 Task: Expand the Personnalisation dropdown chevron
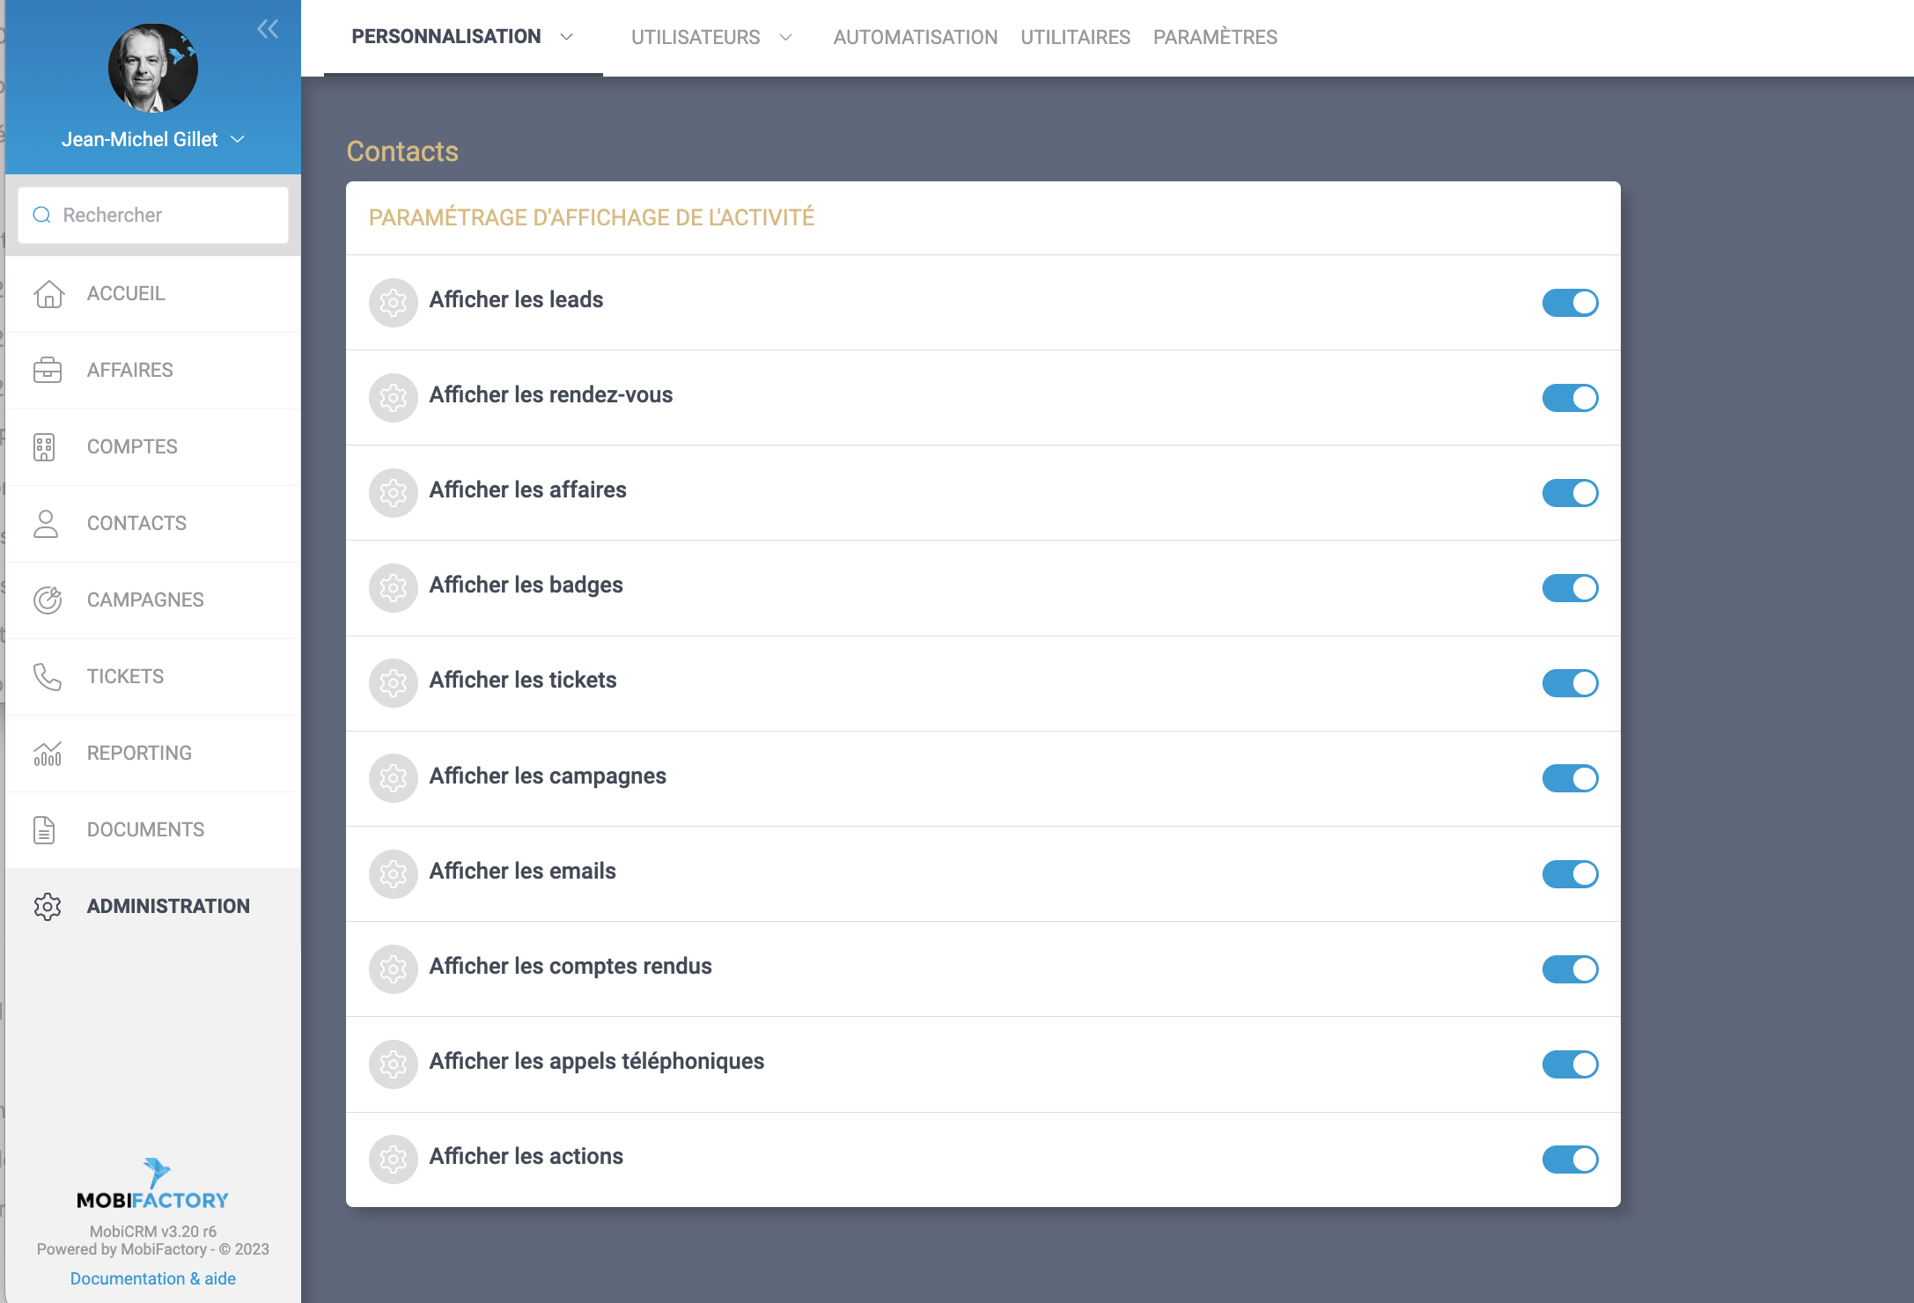[567, 37]
